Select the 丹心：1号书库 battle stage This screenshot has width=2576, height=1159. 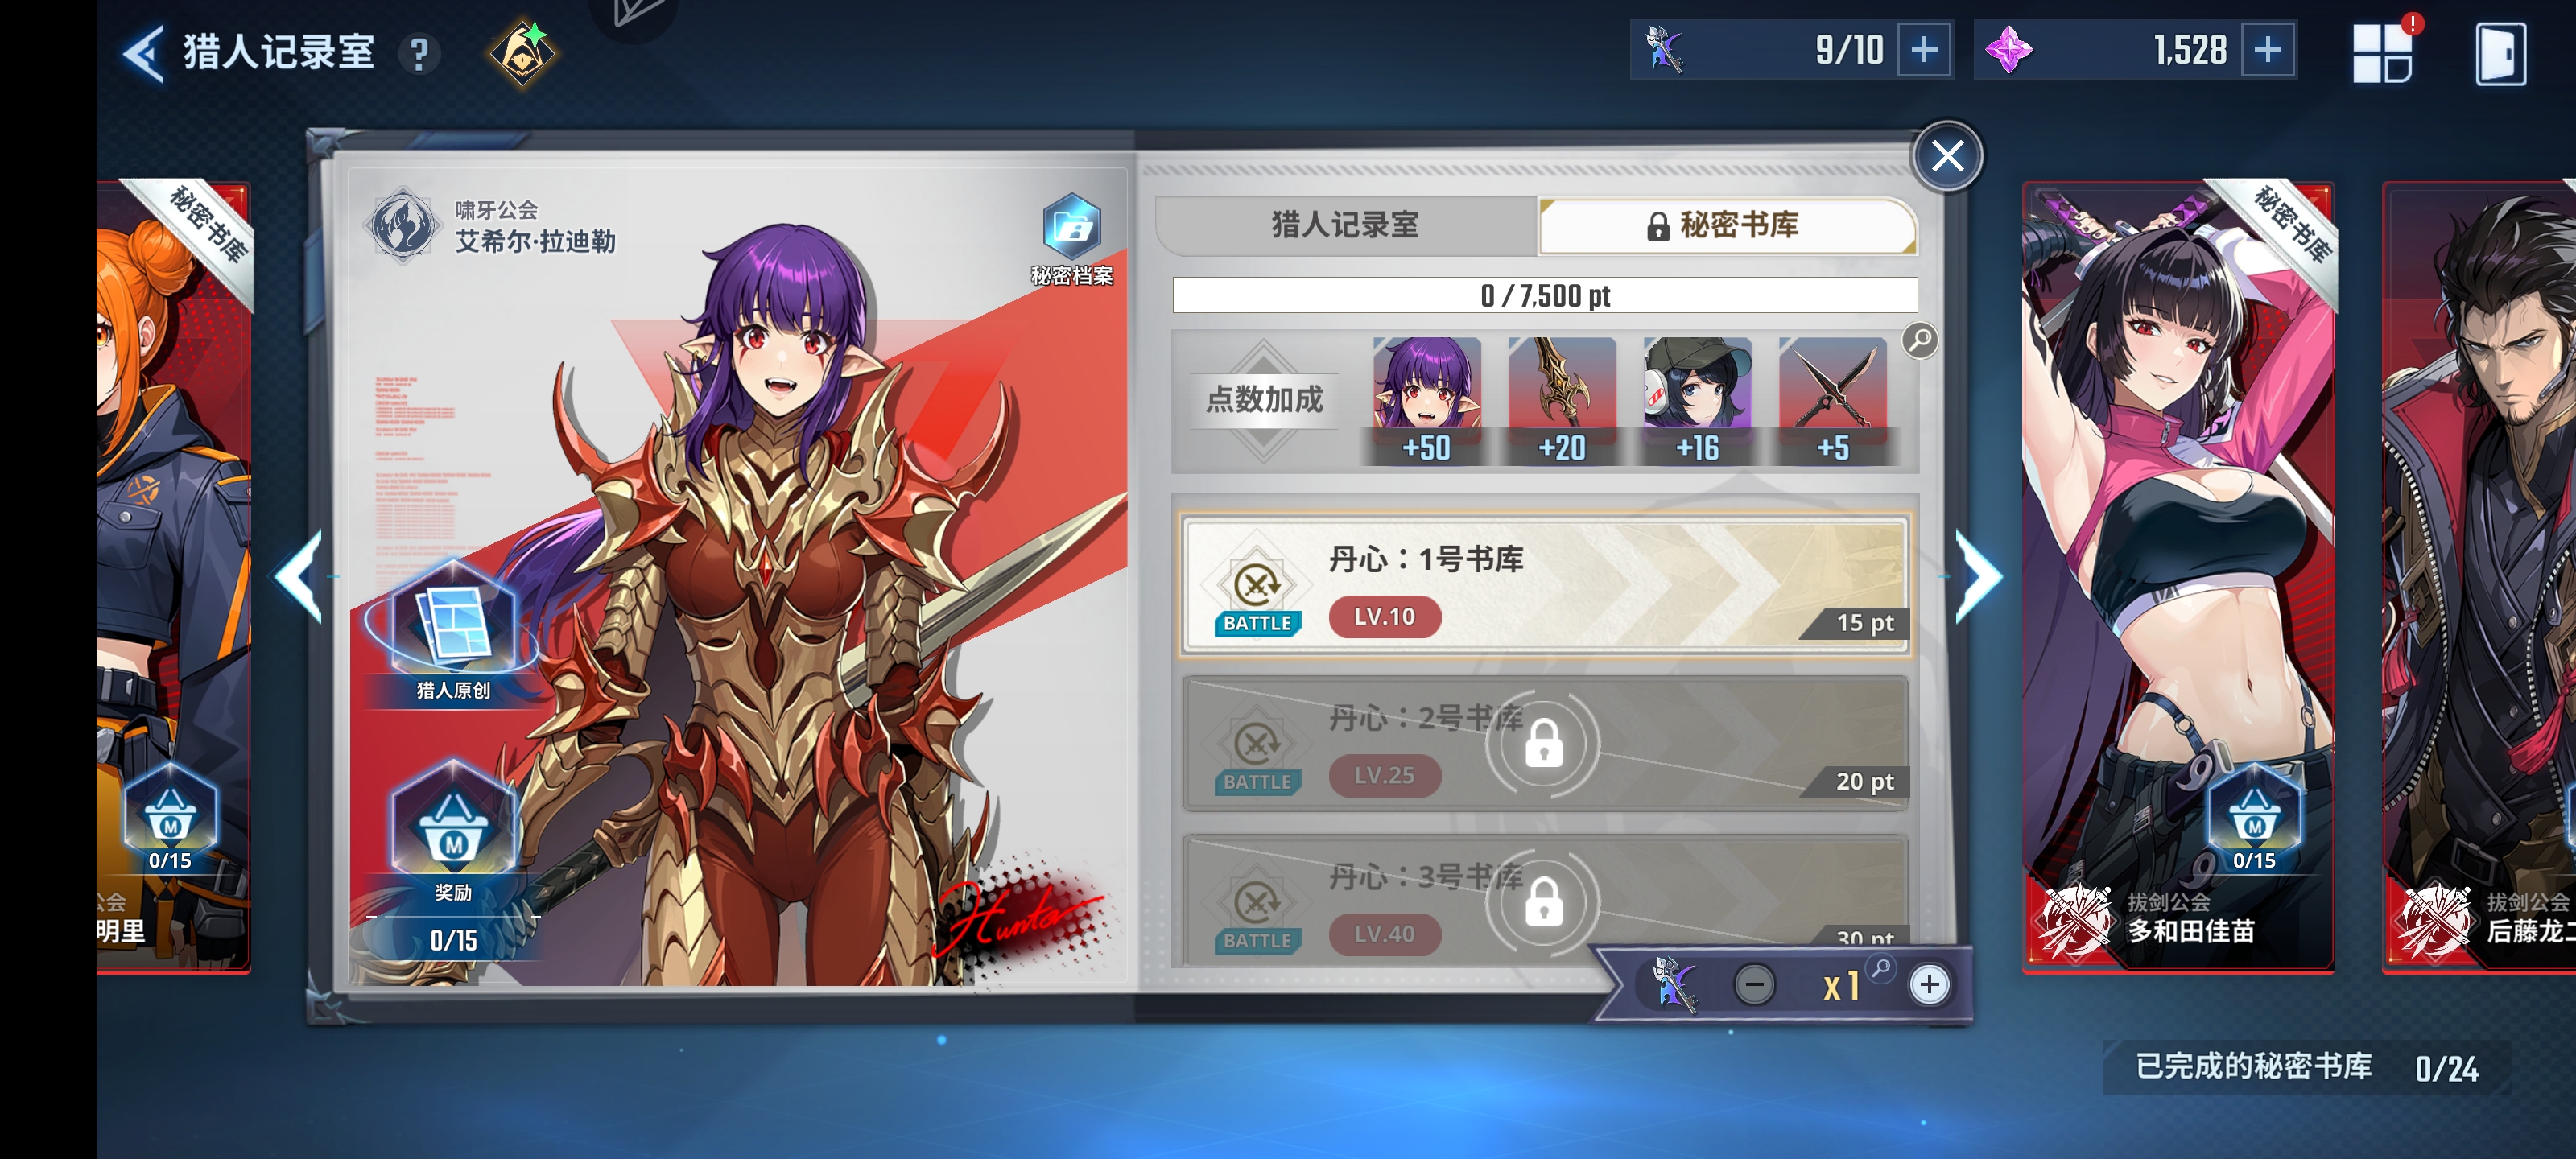click(1545, 586)
